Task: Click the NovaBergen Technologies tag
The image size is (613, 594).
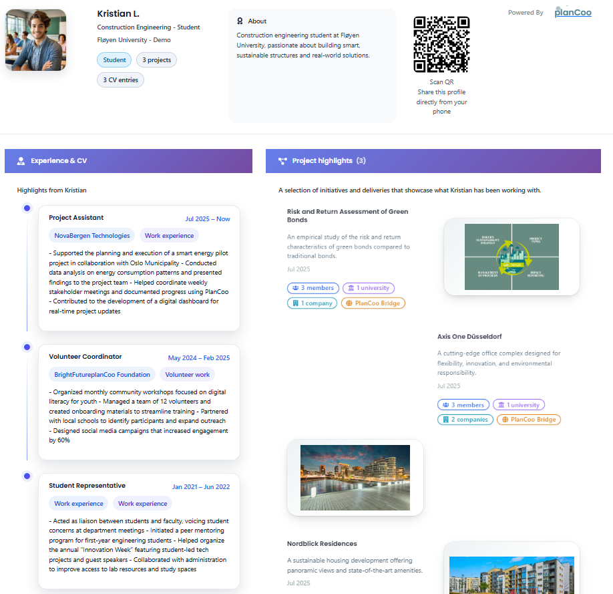Action: [91, 235]
